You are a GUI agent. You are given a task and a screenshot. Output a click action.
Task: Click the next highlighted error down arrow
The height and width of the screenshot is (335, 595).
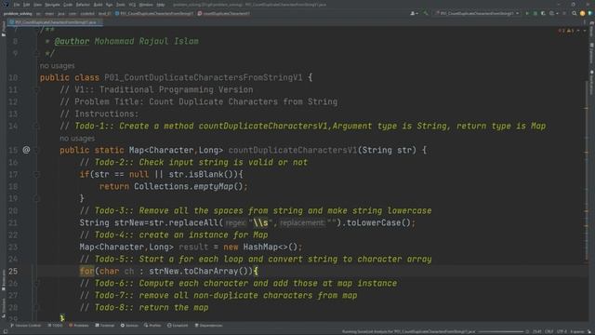click(x=585, y=31)
